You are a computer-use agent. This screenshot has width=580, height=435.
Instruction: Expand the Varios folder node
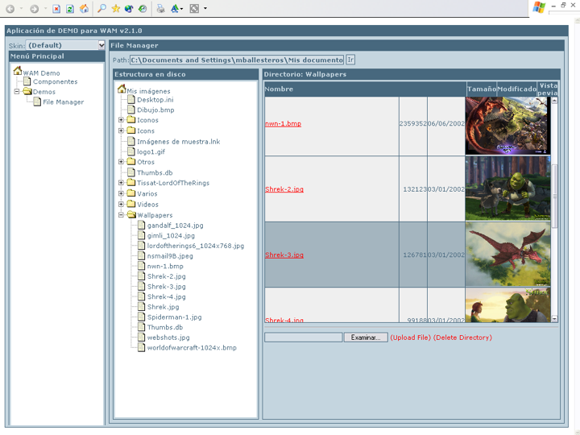point(121,193)
